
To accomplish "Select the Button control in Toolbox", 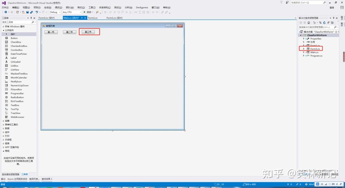I will 19,38.
